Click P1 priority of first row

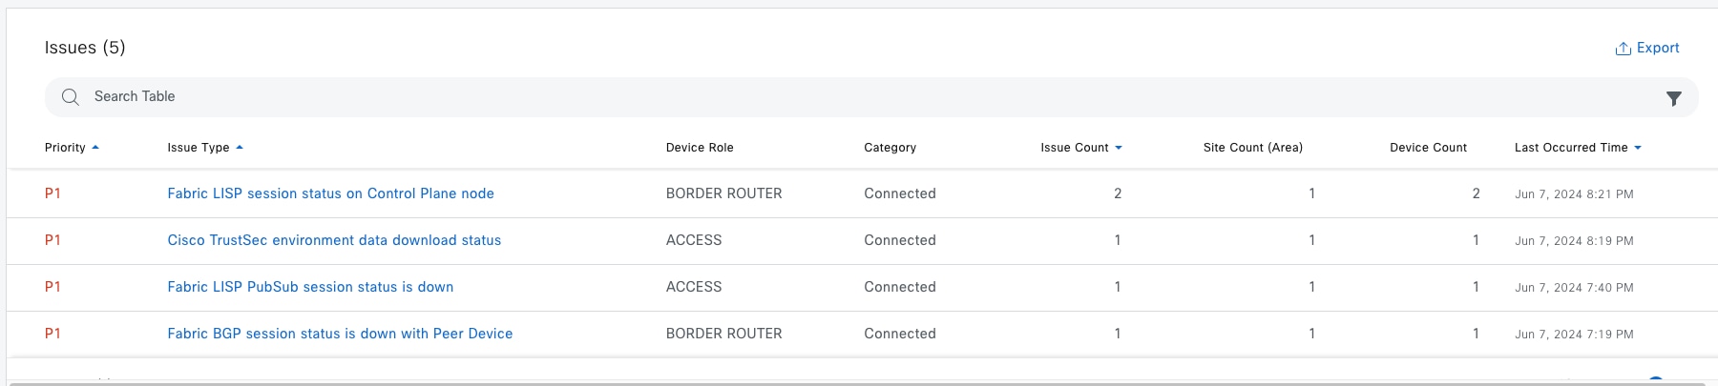coord(52,193)
